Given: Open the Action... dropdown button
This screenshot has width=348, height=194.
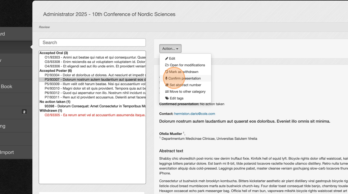Looking at the screenshot, I should click(170, 48).
